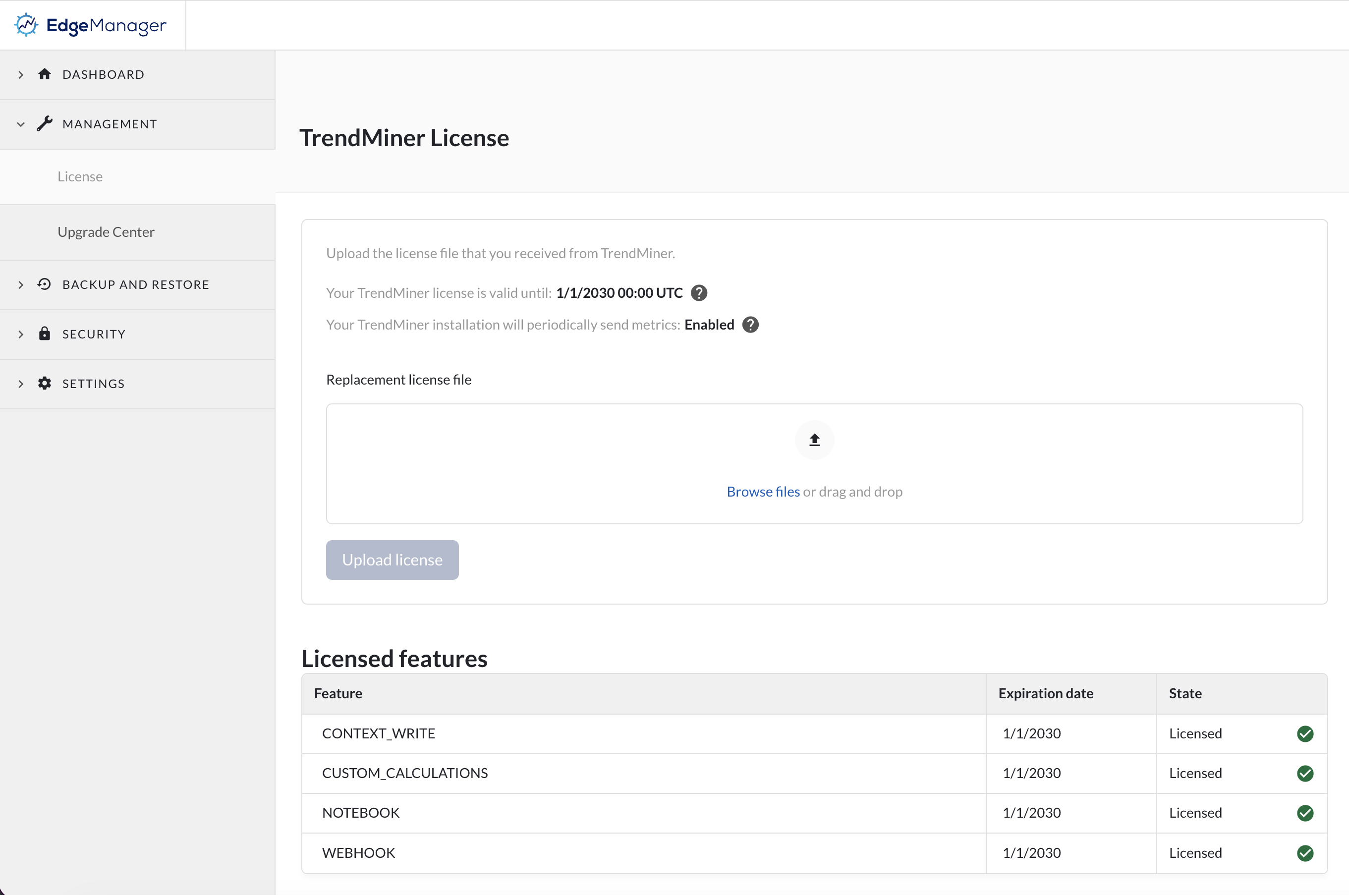Viewport: 1349px width, 895px height.
Task: Select the MANAGEMENT menu label
Action: (x=110, y=124)
